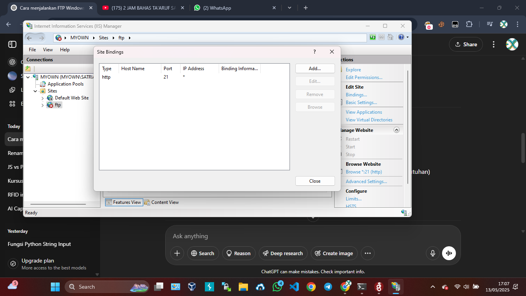
Task: Click the Reason button in ChatGPT composer
Action: (x=239, y=253)
